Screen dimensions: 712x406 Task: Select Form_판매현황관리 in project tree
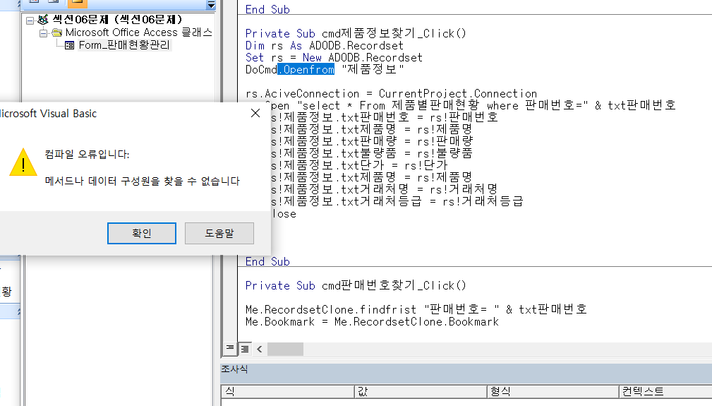pyautogui.click(x=124, y=45)
